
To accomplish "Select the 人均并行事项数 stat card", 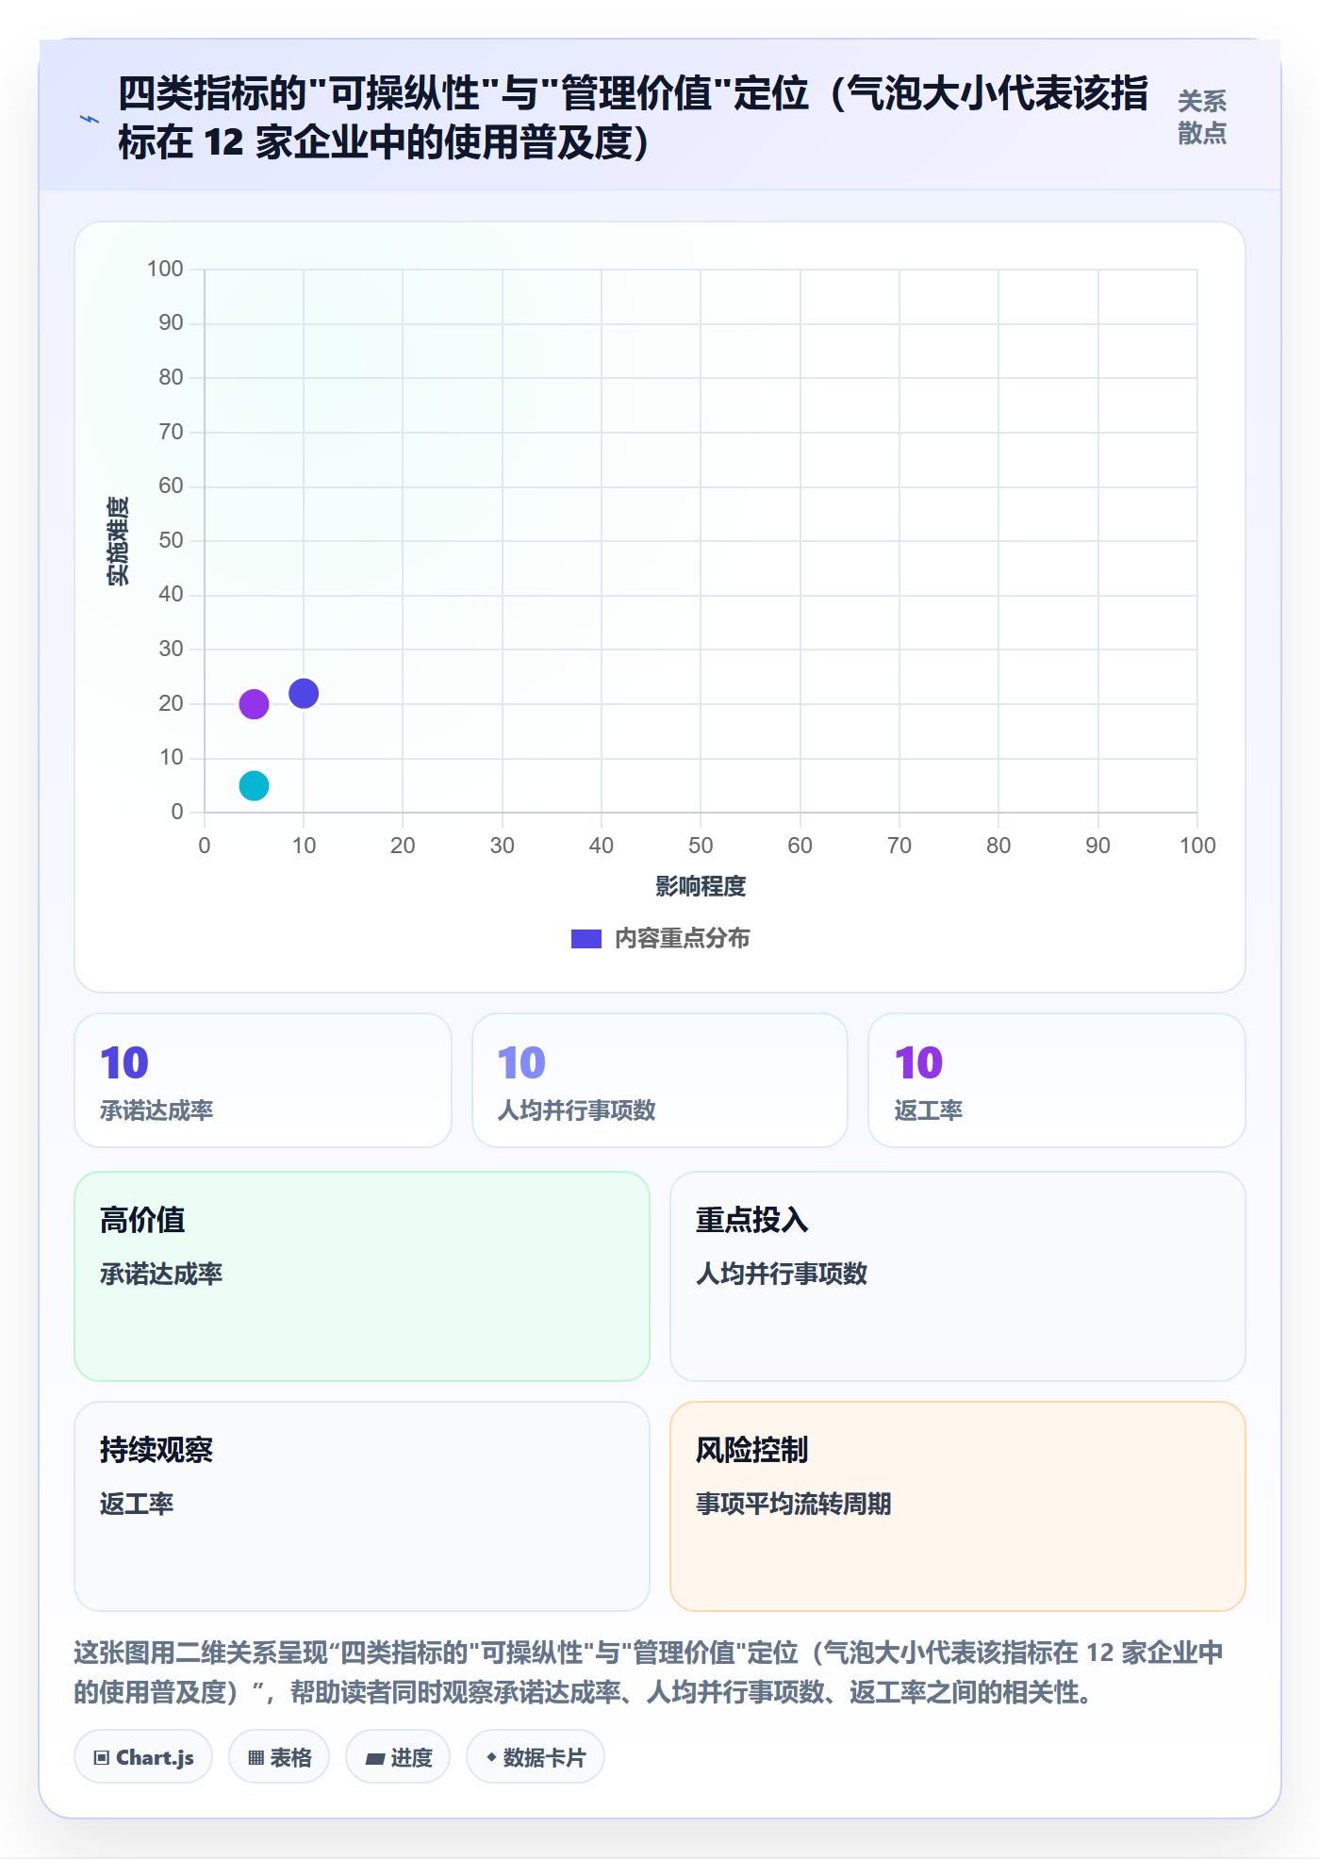I will [660, 1080].
